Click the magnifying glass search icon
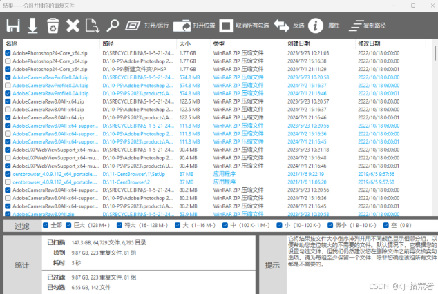Viewport: 438px width, 294px height. coord(113,26)
